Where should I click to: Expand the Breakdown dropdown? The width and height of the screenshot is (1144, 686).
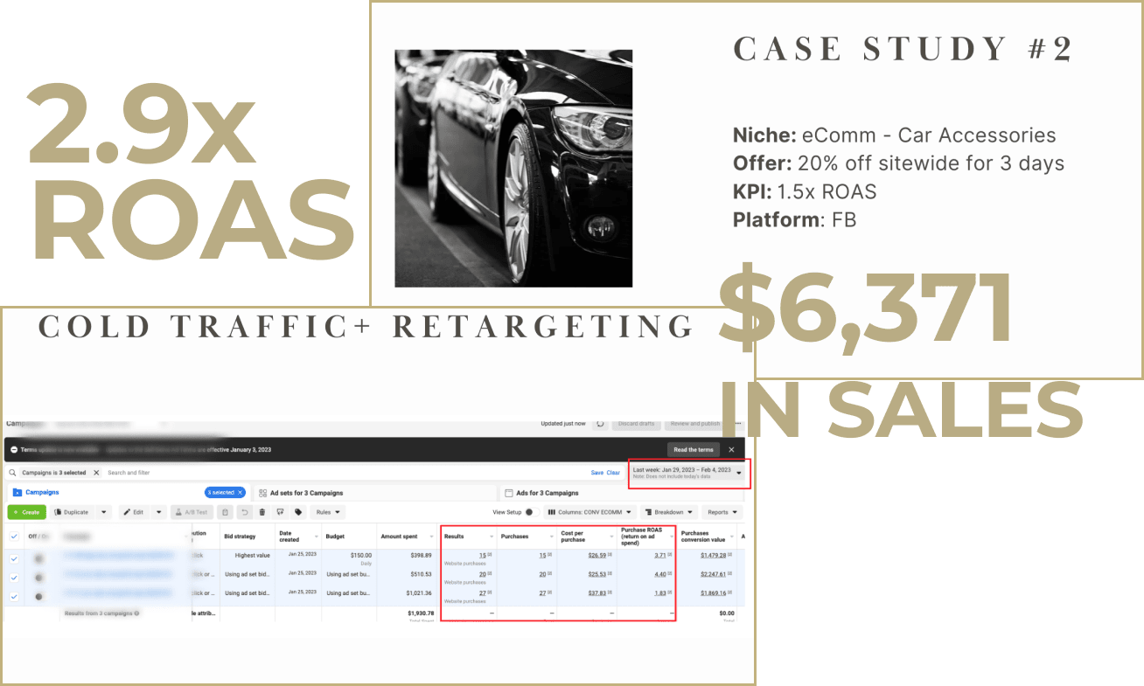[669, 512]
